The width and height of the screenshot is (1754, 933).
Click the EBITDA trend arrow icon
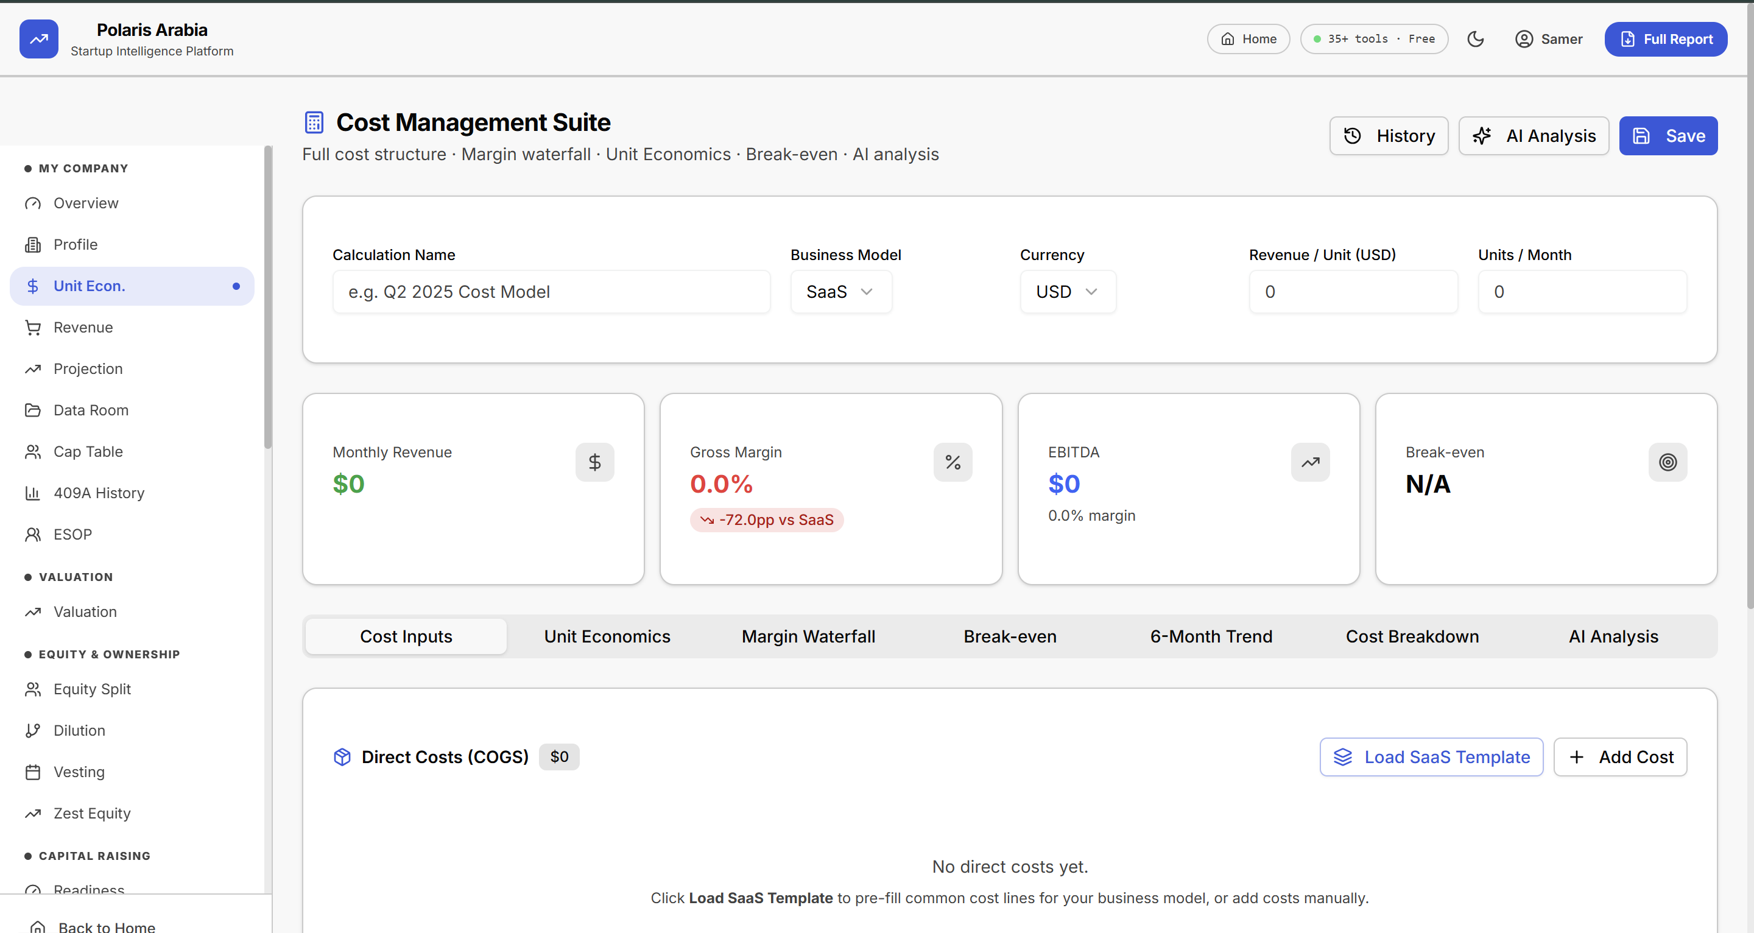[1310, 462]
